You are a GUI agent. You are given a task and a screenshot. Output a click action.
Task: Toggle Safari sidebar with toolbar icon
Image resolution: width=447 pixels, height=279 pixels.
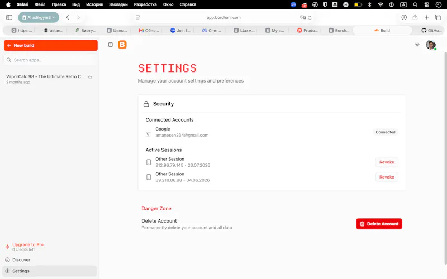point(9,17)
